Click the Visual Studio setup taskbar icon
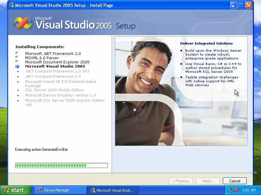This screenshot has width=261, height=195. coord(93,190)
